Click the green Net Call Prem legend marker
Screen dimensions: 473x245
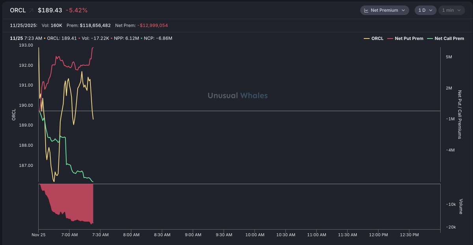pyautogui.click(x=430, y=39)
